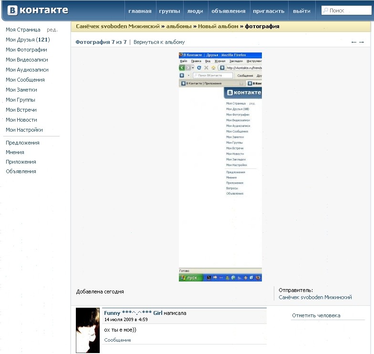Click breadcrumb Санёчек svoboden Мижинский

pyautogui.click(x=118, y=26)
